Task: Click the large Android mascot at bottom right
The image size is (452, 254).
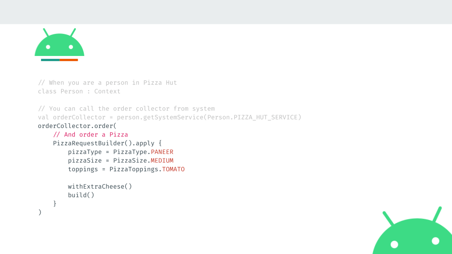Action: pyautogui.click(x=412, y=230)
